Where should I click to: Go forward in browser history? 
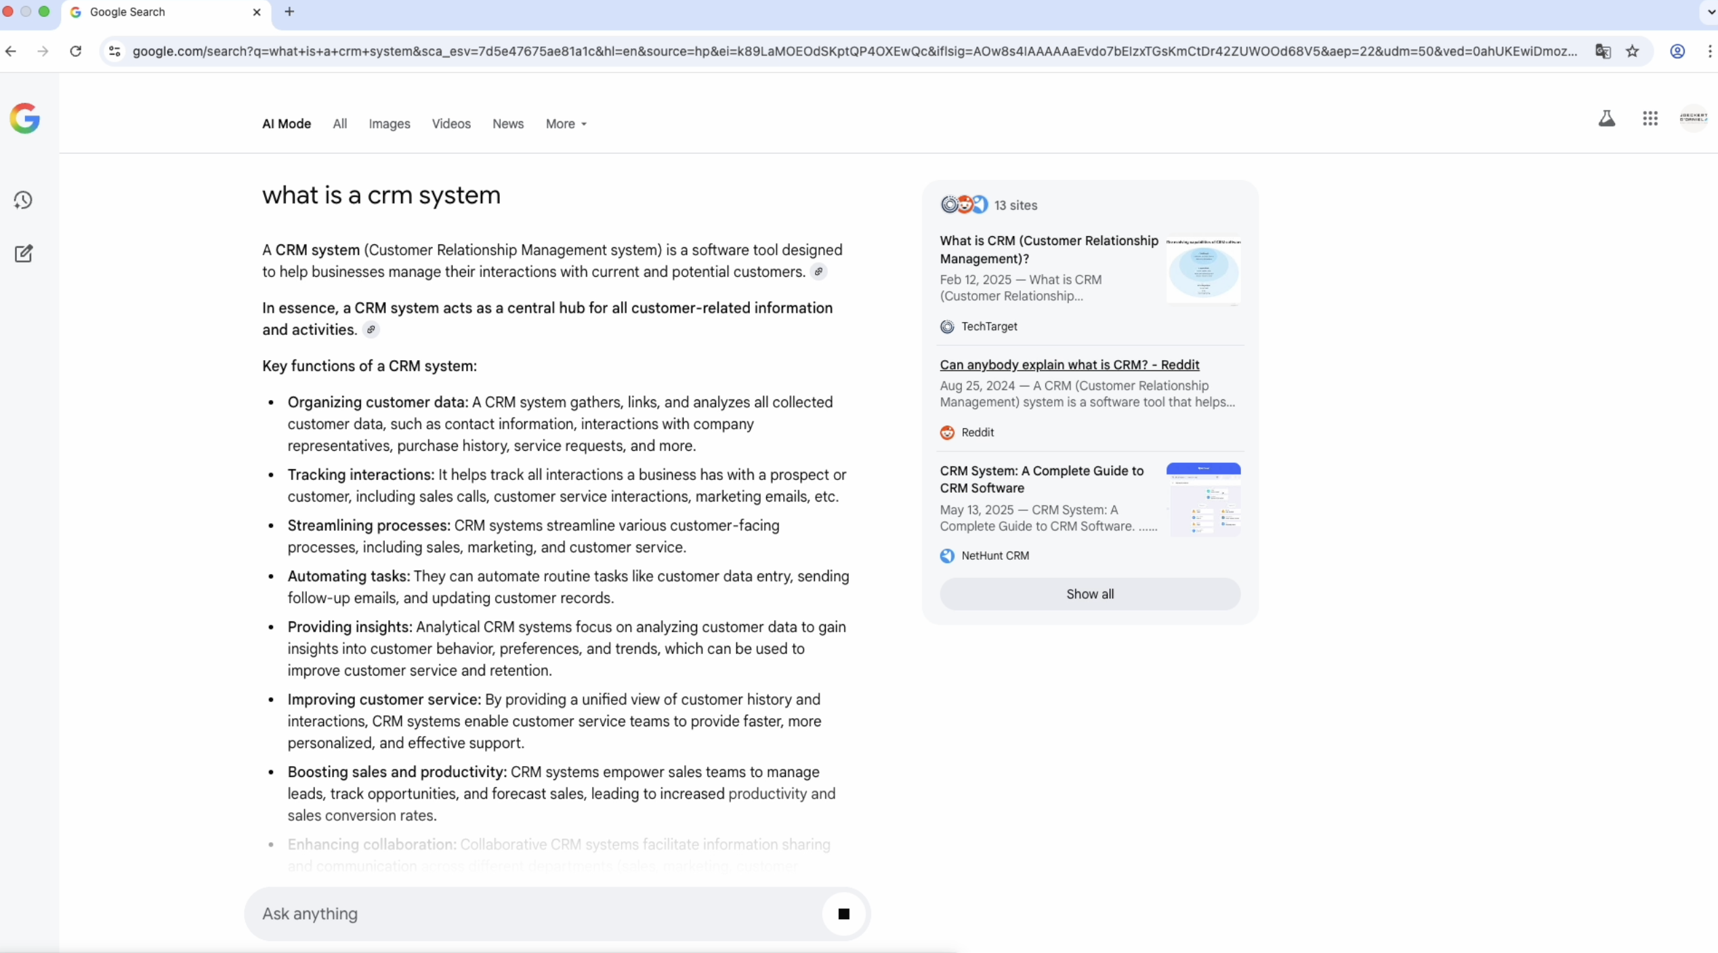[43, 51]
